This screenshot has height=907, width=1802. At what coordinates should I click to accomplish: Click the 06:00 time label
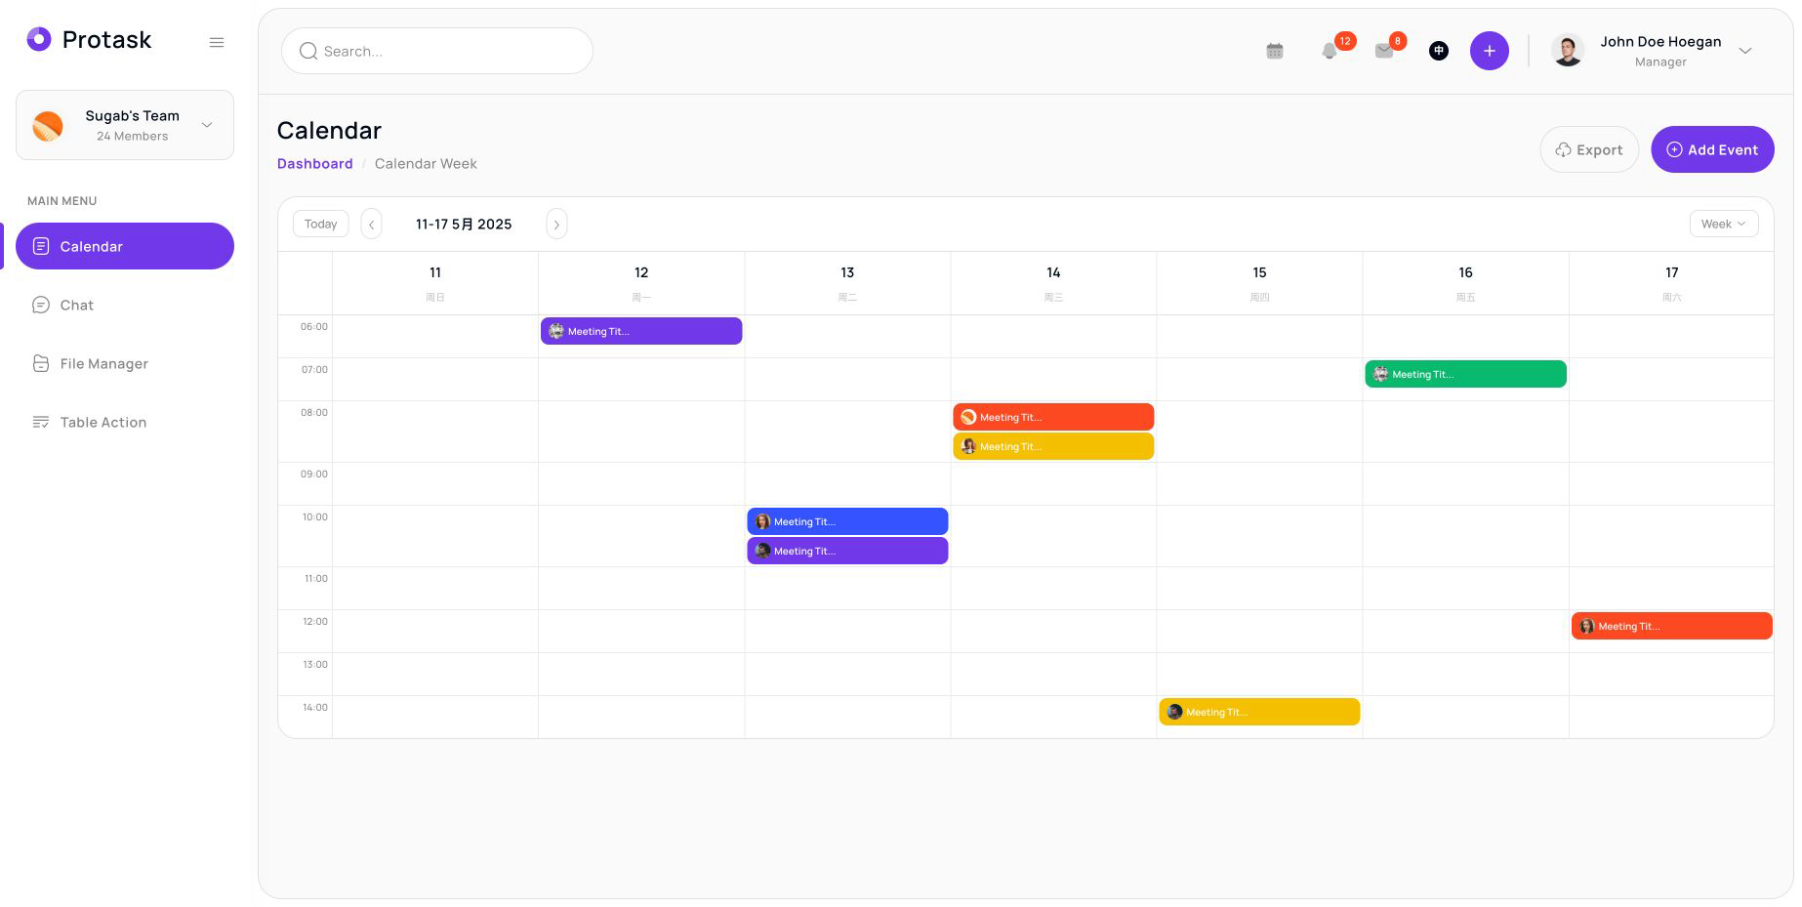coord(314,326)
